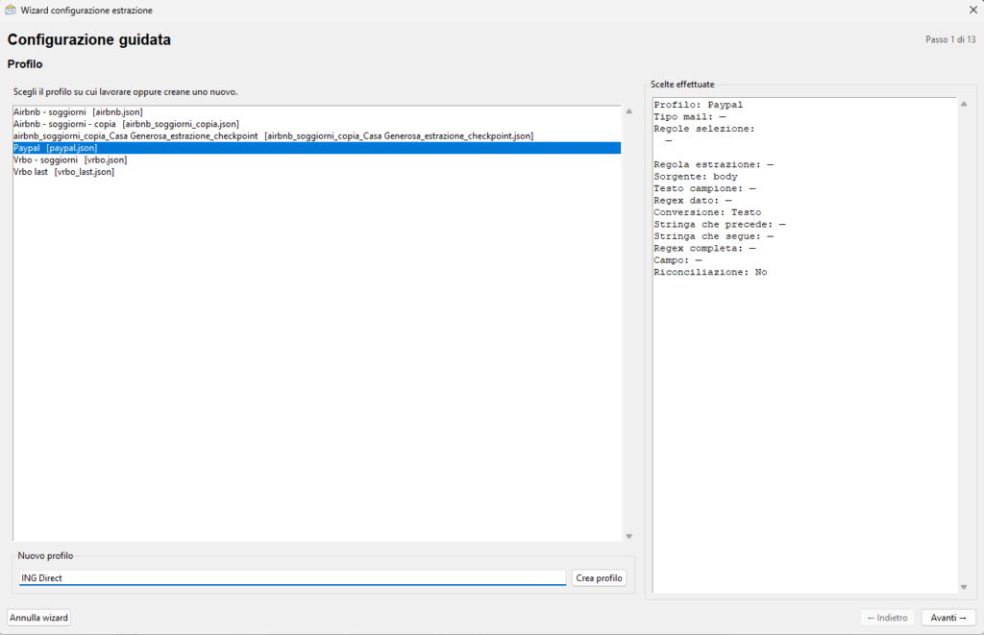Click Scelte effettuate scroll-up arrow
984x635 pixels.
[964, 104]
